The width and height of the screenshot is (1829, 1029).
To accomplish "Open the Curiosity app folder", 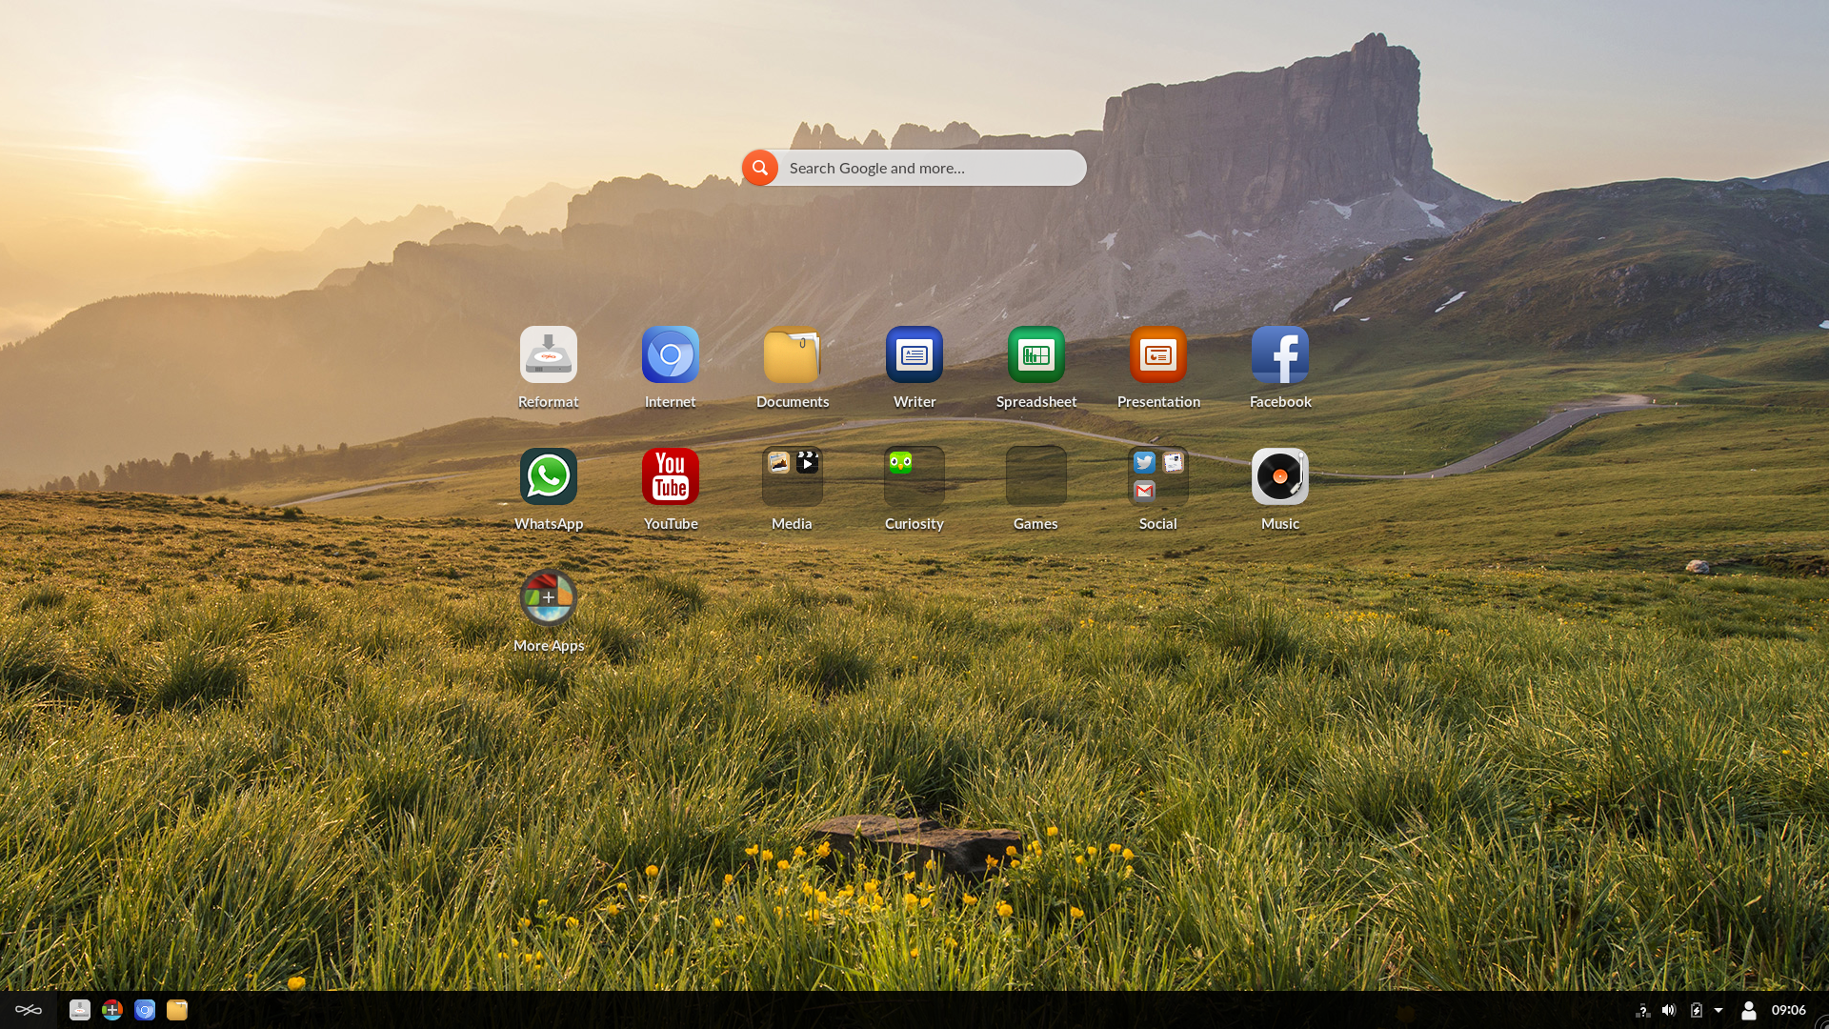I will [x=914, y=476].
